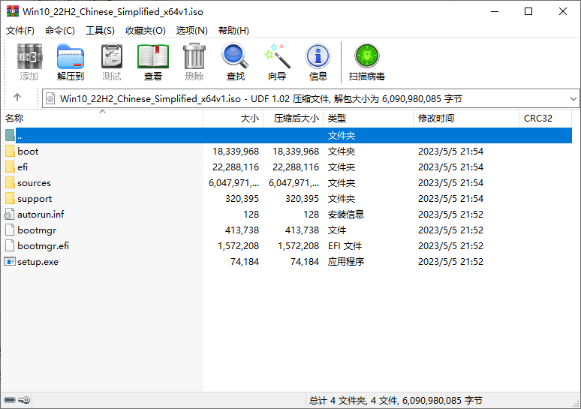Click the 删除 (Delete) trash icon

(x=194, y=56)
